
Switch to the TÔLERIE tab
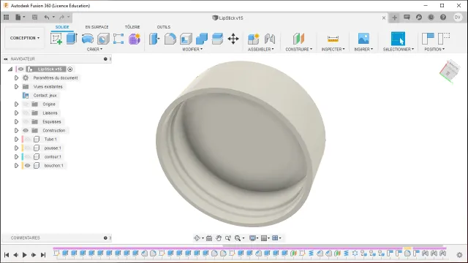point(132,27)
